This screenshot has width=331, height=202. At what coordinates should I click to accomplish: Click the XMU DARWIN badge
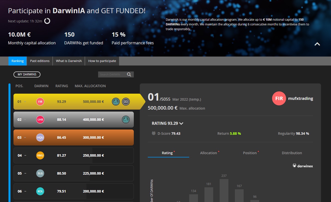pyautogui.click(x=40, y=155)
